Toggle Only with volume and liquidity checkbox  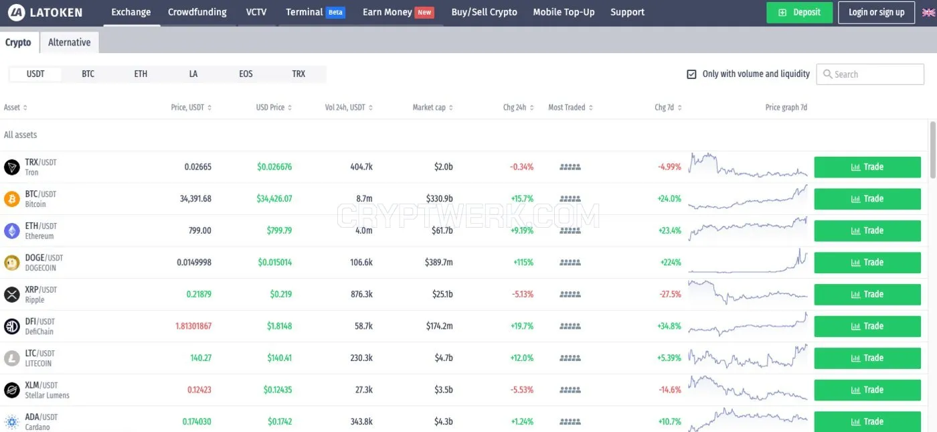point(692,74)
